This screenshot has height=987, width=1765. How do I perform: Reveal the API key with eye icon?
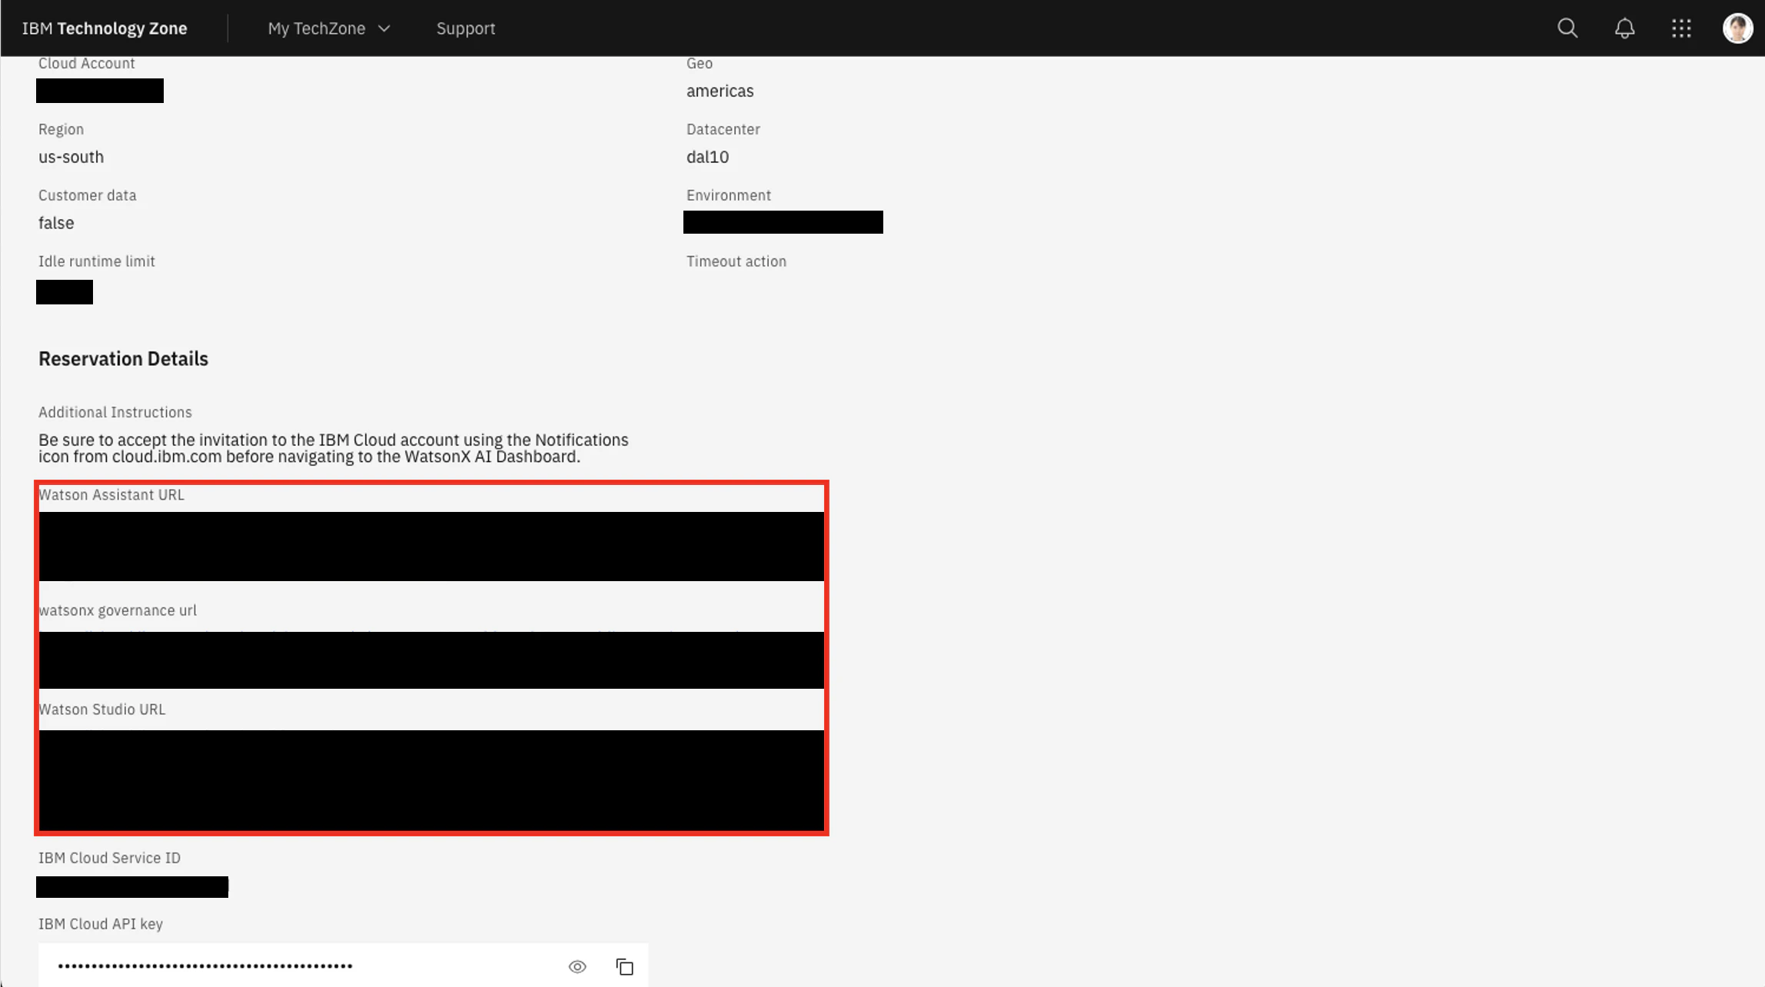coord(577,966)
